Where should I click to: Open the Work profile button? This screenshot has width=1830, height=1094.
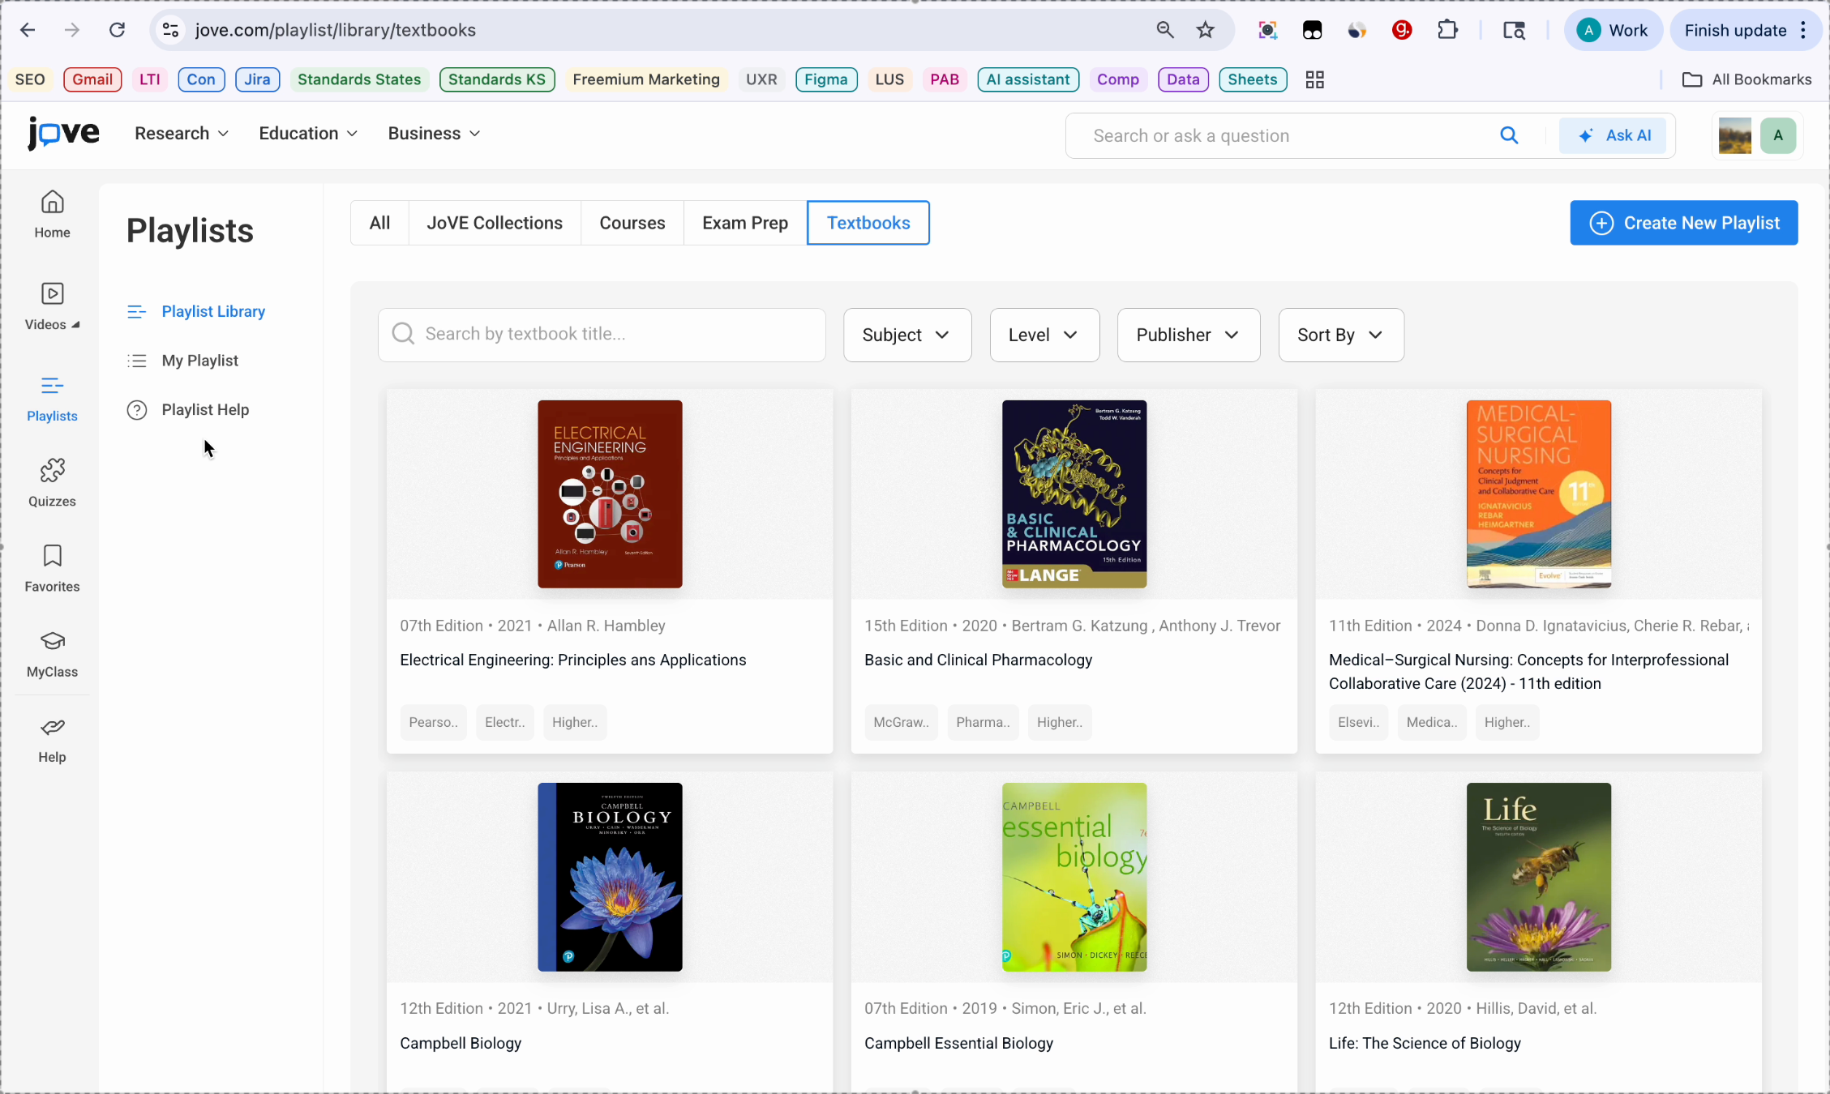coord(1613,30)
